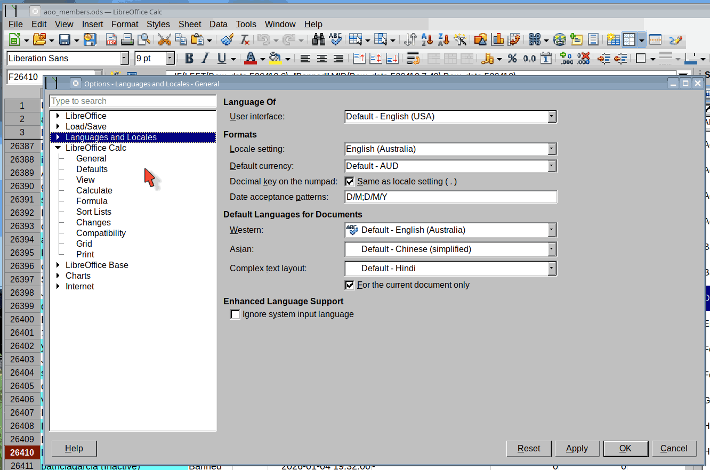
Task: Open the Sheet menu
Action: pos(190,24)
